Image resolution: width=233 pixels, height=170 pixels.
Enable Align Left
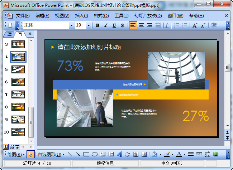click(x=133, y=25)
